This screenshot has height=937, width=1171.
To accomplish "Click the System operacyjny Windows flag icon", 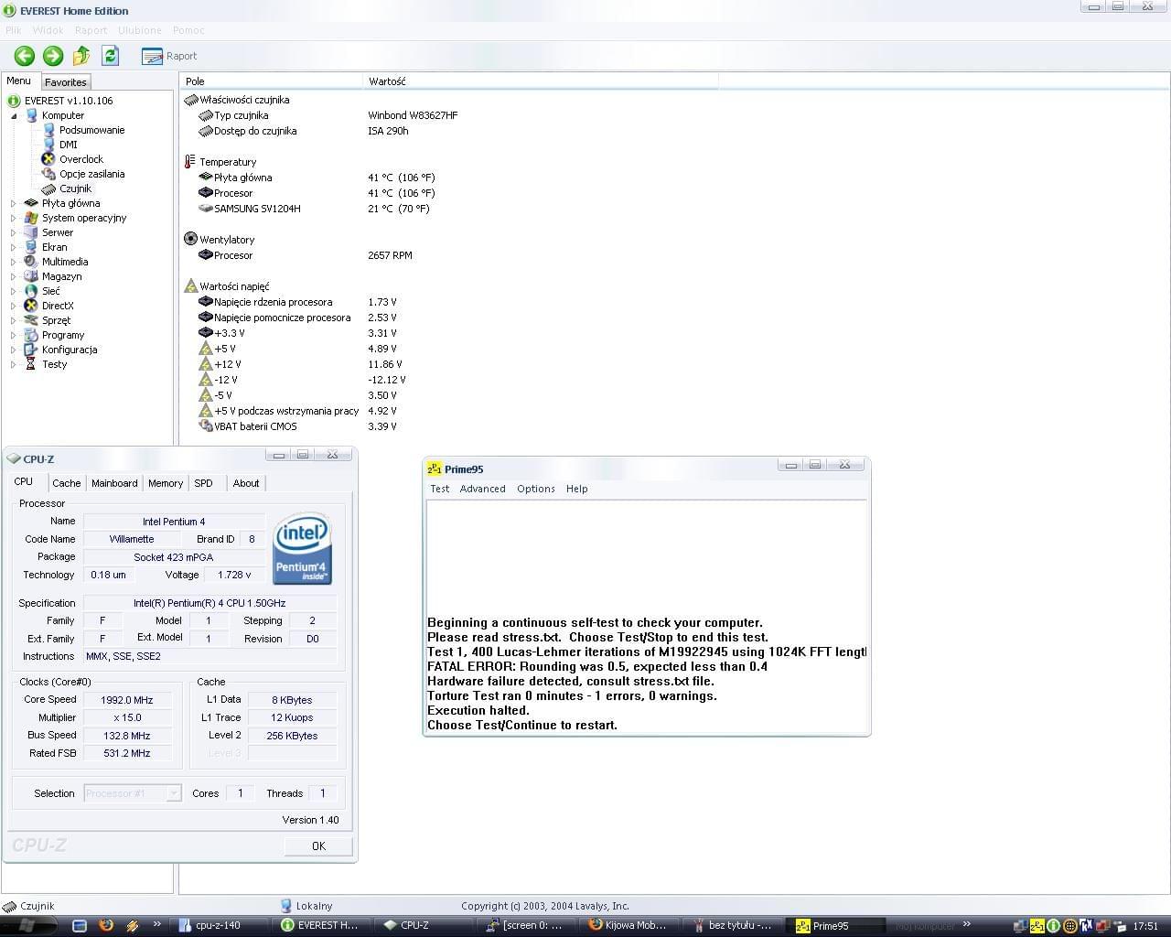I will tap(31, 218).
